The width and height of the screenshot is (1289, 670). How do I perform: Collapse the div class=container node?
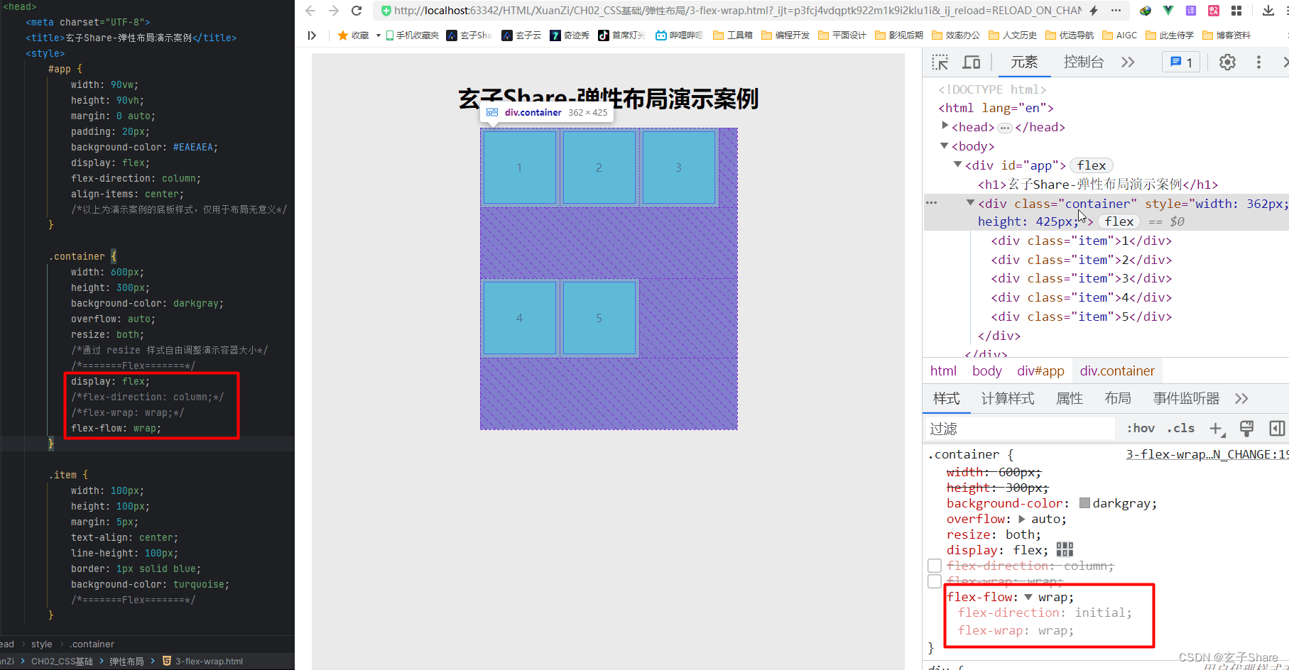pyautogui.click(x=971, y=203)
